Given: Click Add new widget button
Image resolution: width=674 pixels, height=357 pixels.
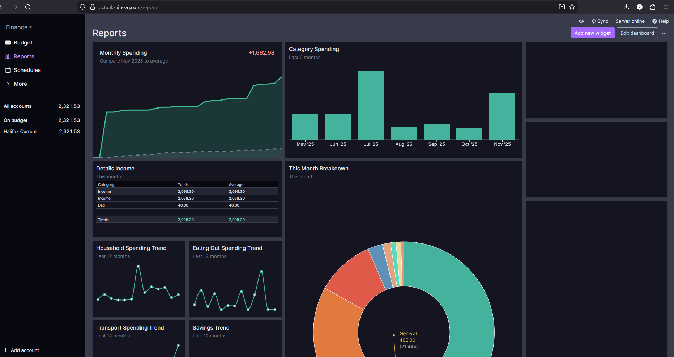Looking at the screenshot, I should [x=592, y=33].
